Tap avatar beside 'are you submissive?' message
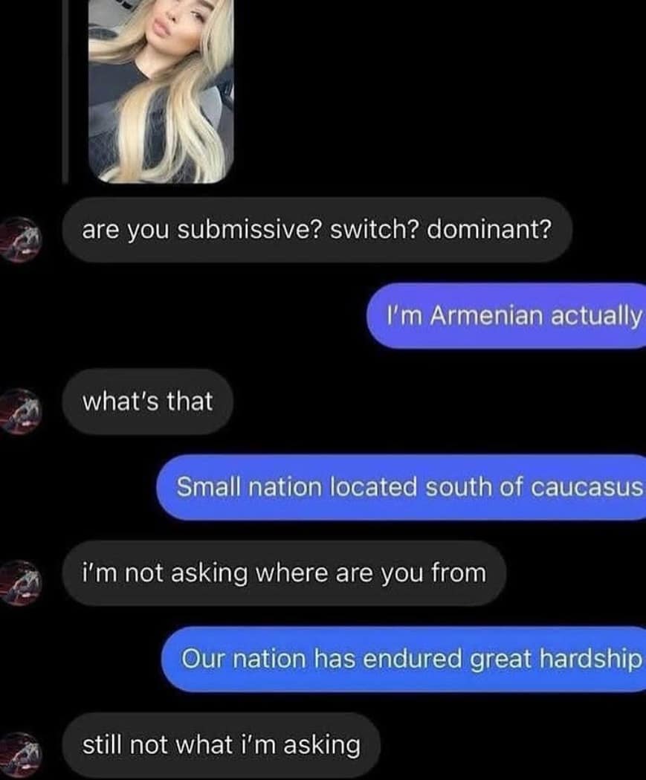This screenshot has height=780, width=646. pyautogui.click(x=21, y=239)
